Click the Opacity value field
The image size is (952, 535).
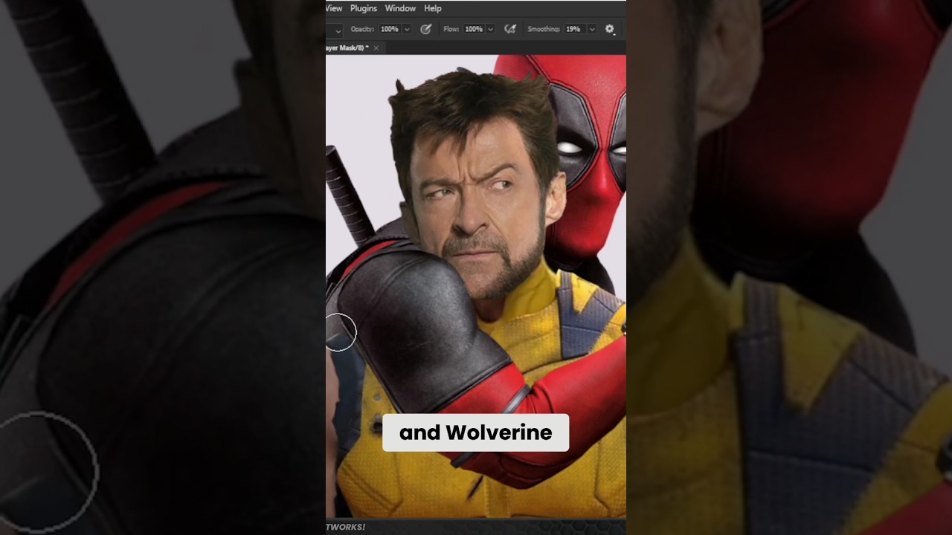[390, 29]
